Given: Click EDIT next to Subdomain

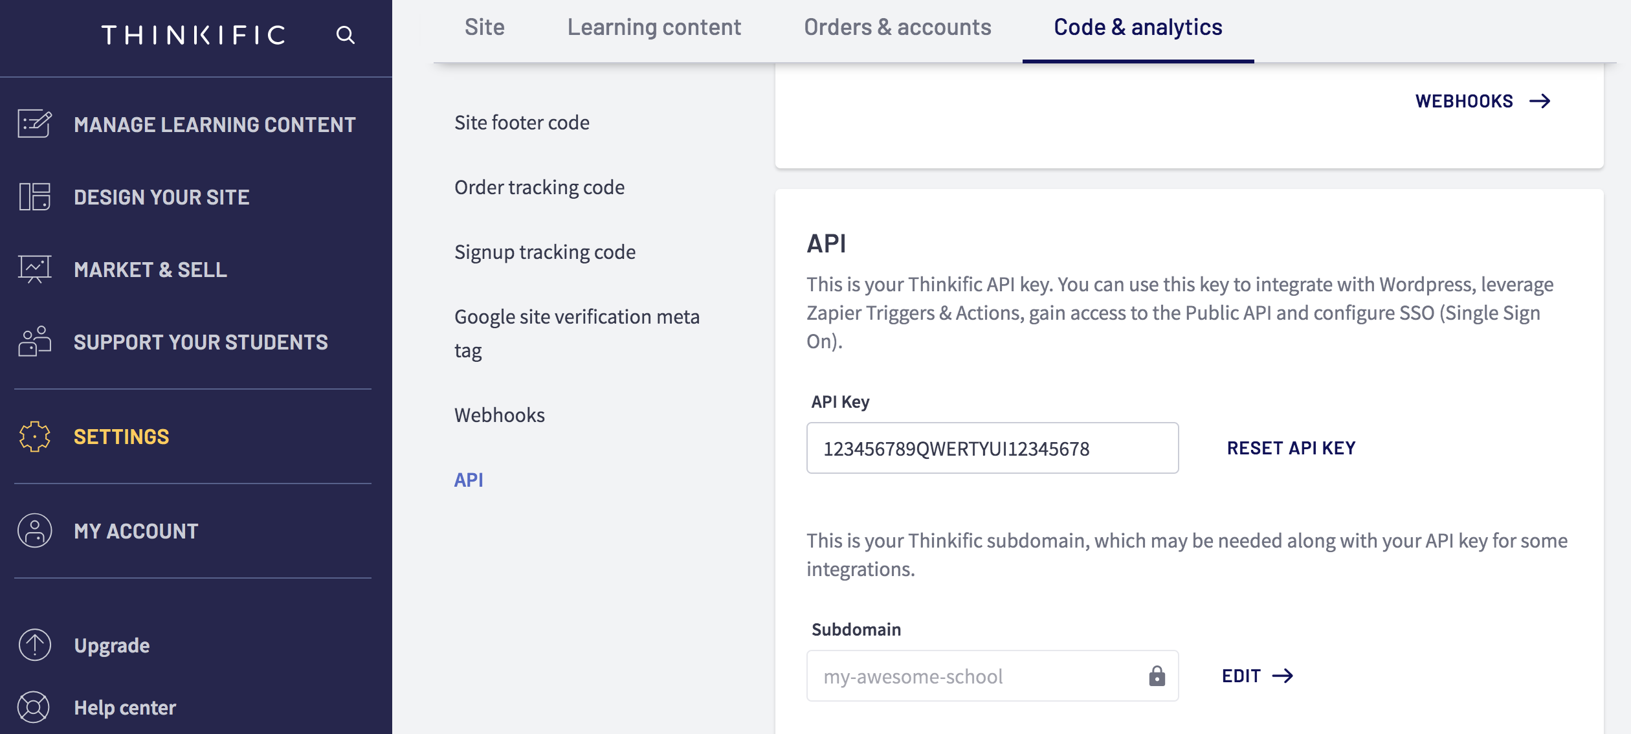Looking at the screenshot, I should click(1258, 676).
